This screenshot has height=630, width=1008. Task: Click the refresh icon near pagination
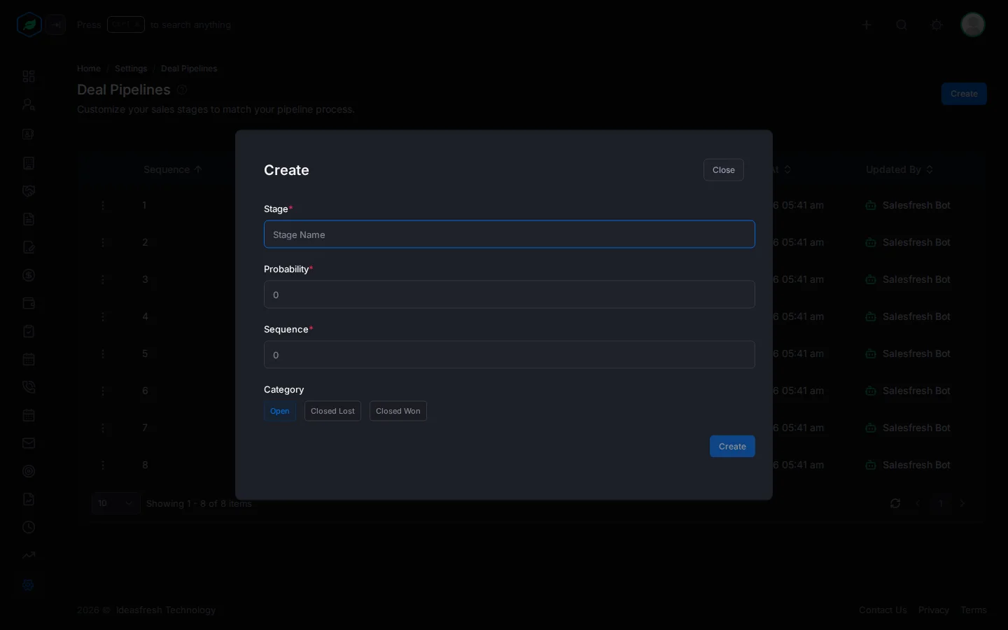point(895,503)
